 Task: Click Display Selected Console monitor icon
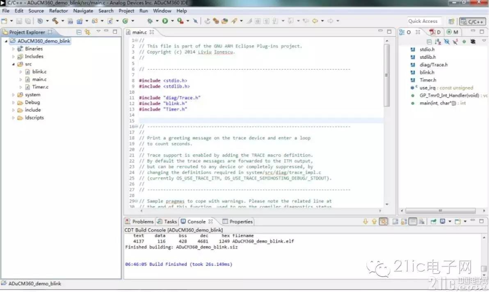(x=443, y=221)
